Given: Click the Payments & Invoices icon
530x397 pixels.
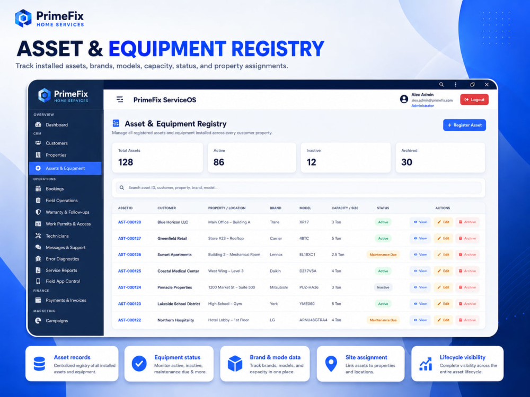Looking at the screenshot, I should (38, 300).
